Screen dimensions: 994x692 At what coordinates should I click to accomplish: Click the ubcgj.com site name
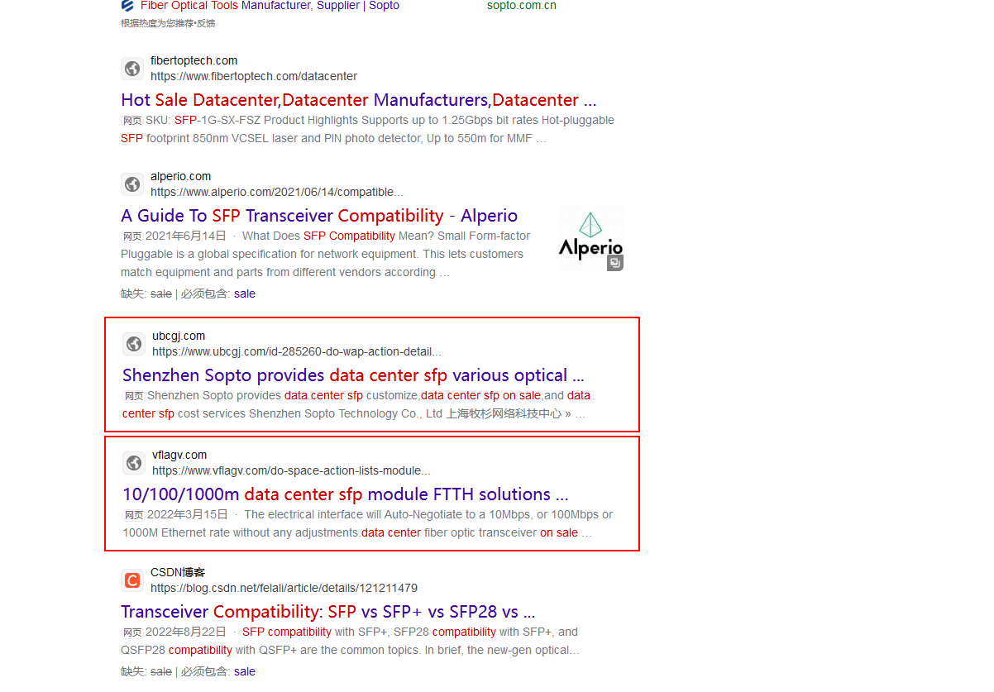179,336
